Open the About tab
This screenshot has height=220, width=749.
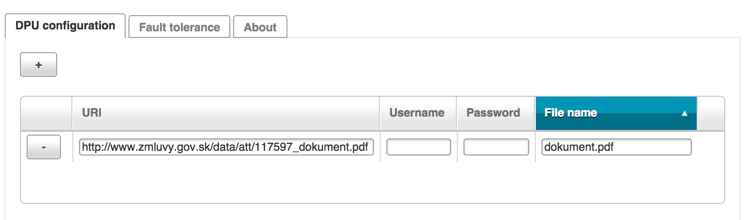click(x=260, y=27)
